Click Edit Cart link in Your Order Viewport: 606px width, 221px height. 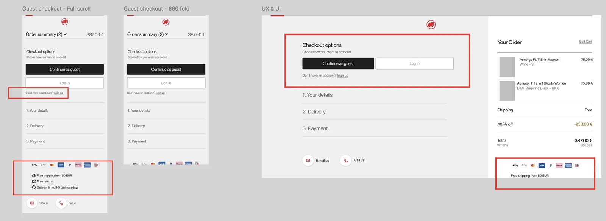click(x=586, y=42)
